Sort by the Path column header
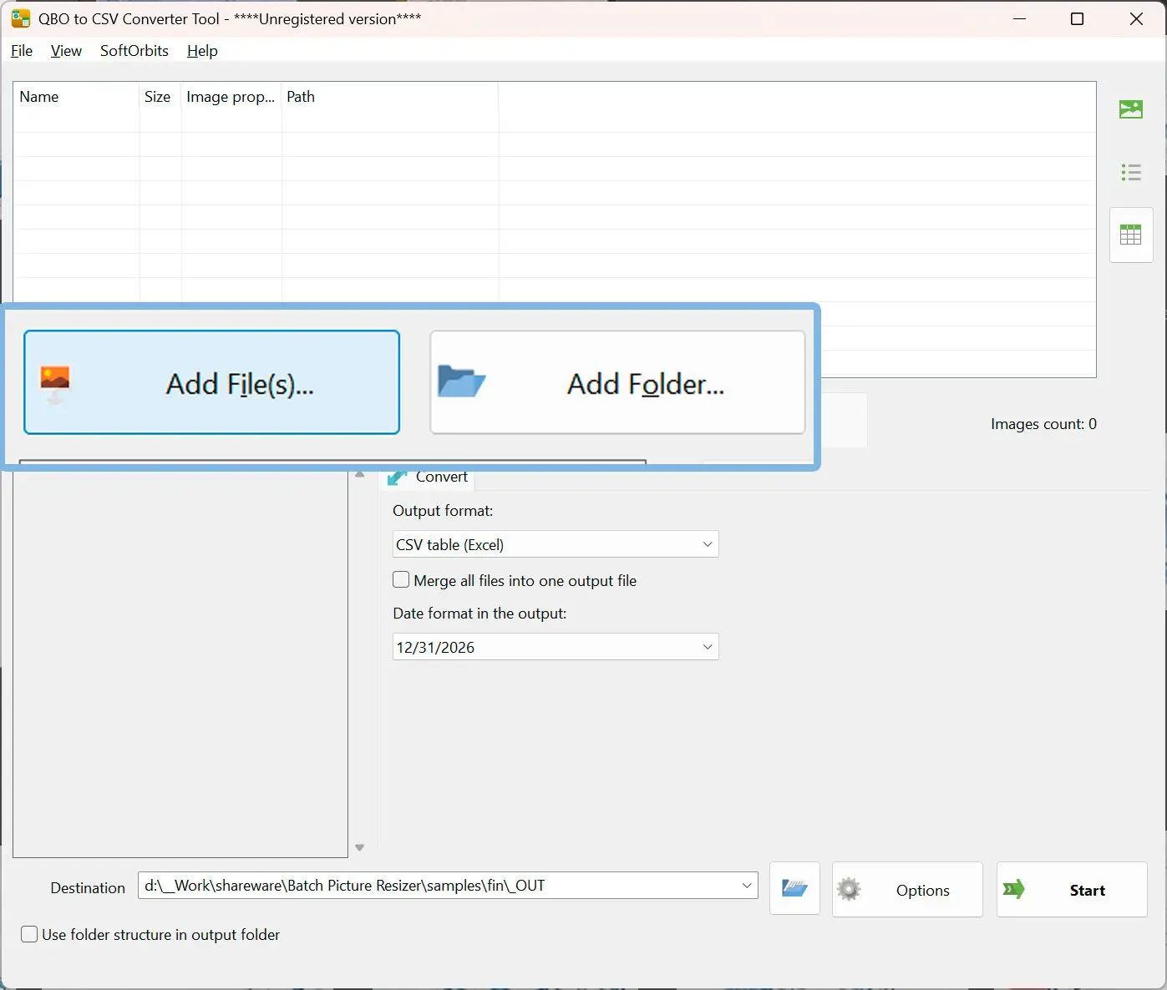The width and height of the screenshot is (1167, 990). [x=390, y=97]
